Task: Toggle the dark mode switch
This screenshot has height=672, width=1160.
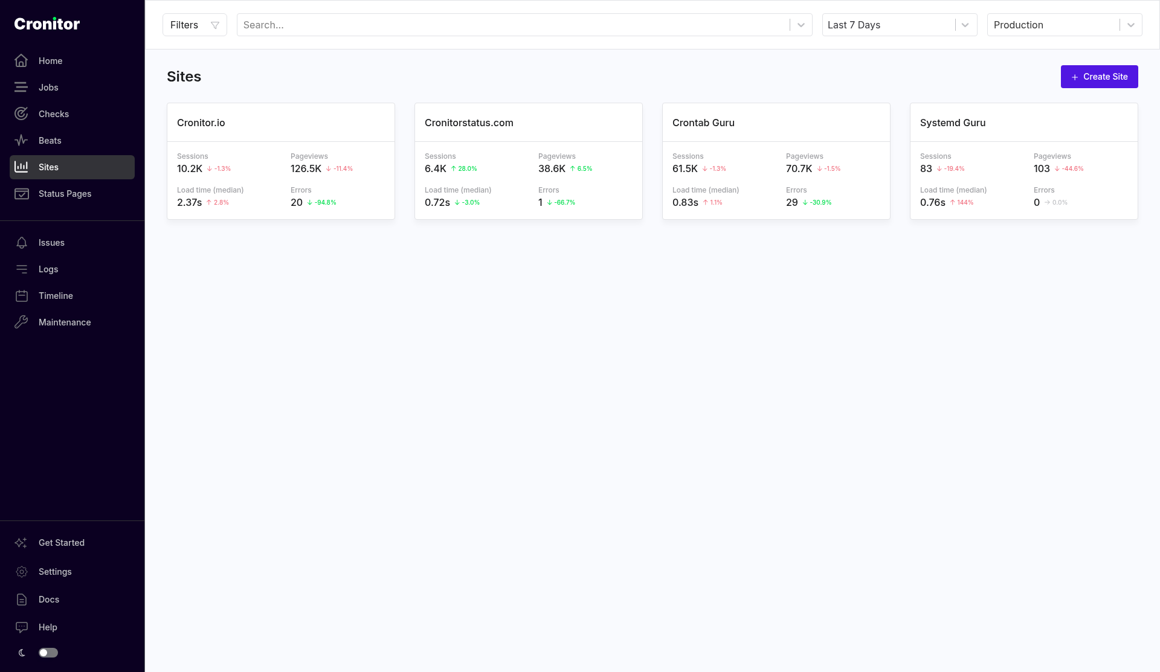Action: point(48,653)
